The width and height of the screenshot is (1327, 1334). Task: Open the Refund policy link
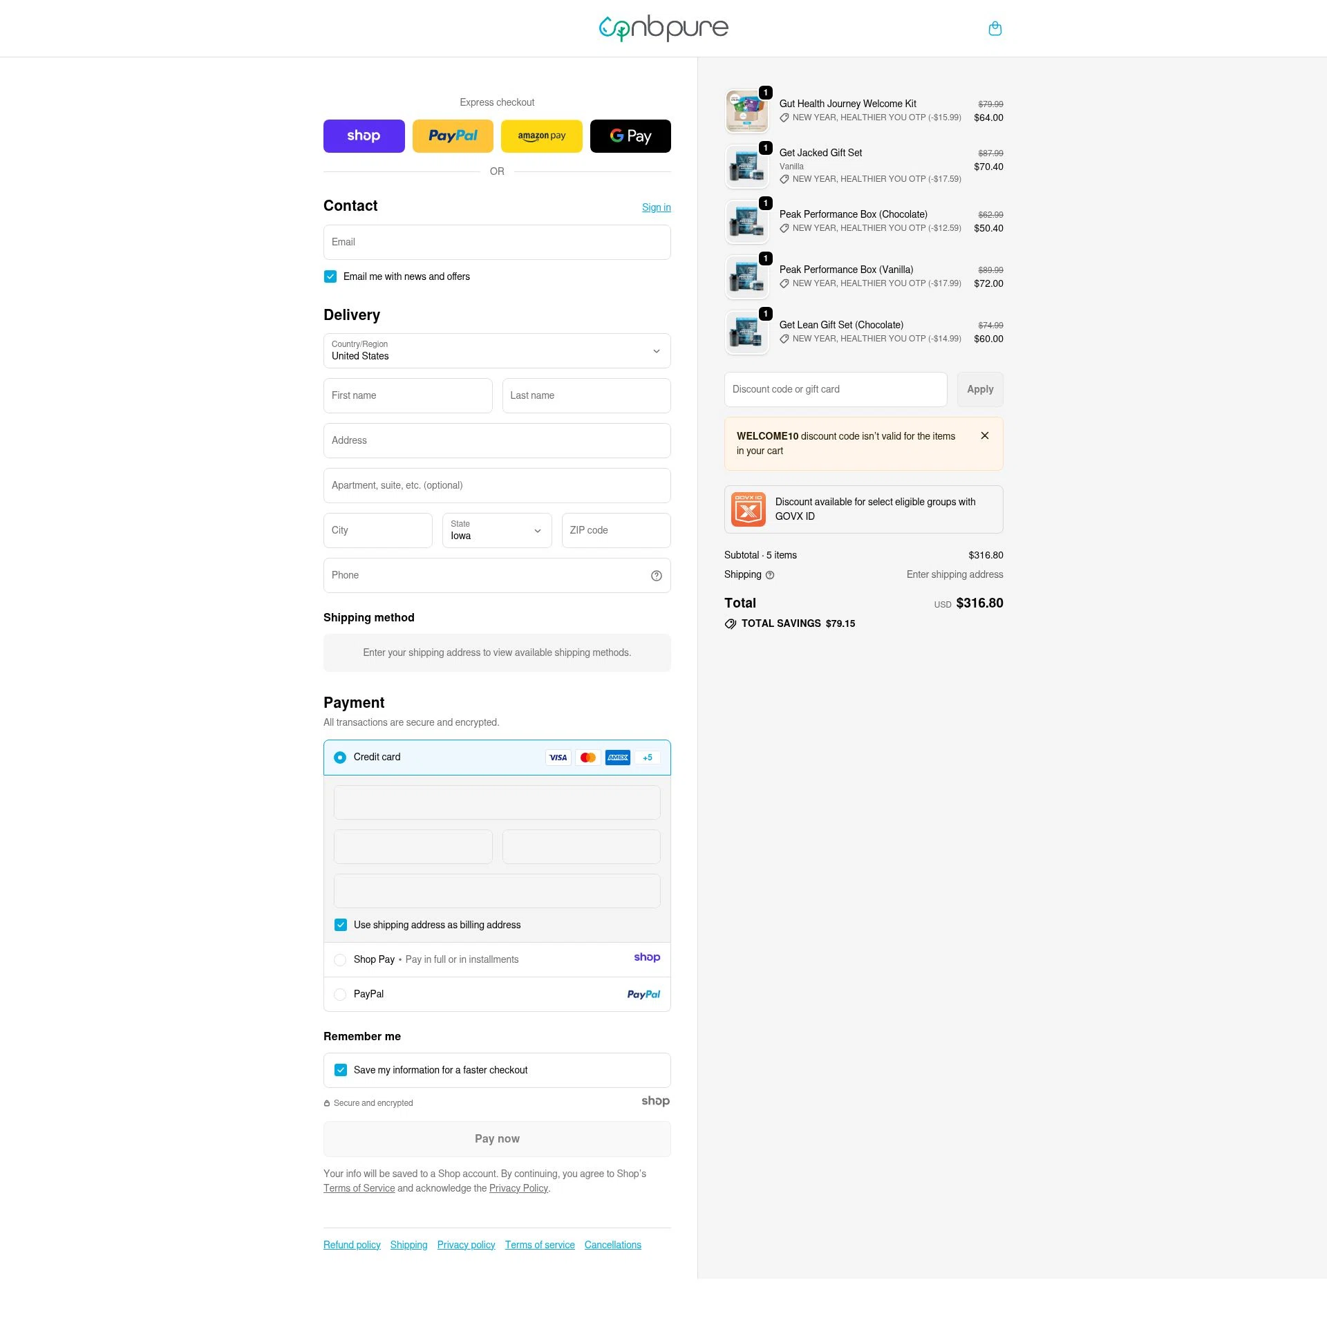351,1245
